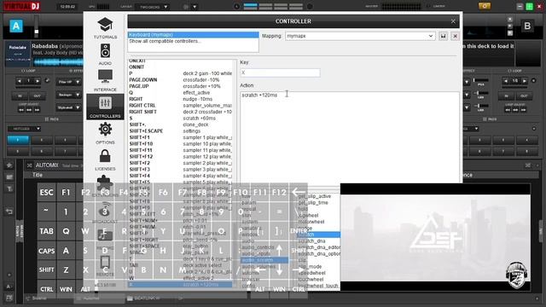Set left deck loop IN point
Screen dimensions: 546x307
click(20, 96)
